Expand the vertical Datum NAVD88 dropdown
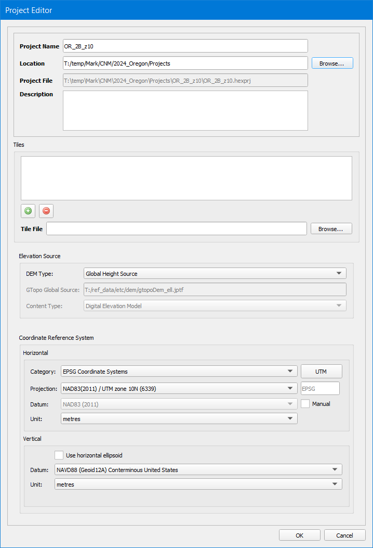373x548 pixels. click(198, 470)
